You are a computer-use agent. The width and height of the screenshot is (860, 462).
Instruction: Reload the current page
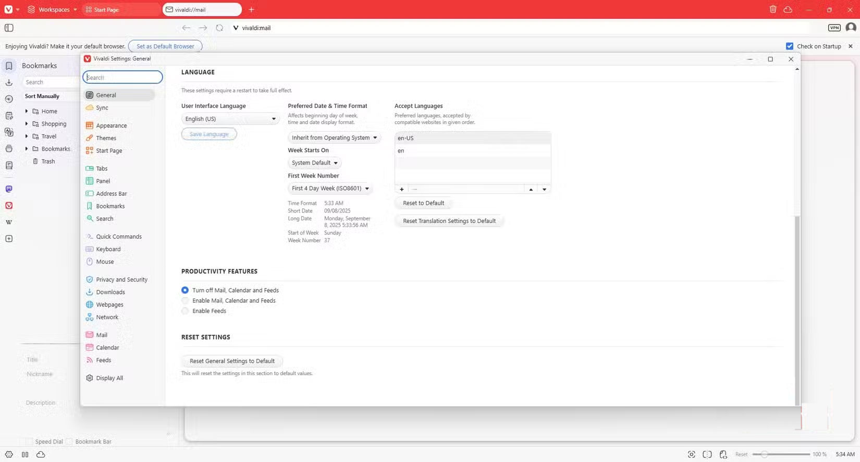coord(219,28)
